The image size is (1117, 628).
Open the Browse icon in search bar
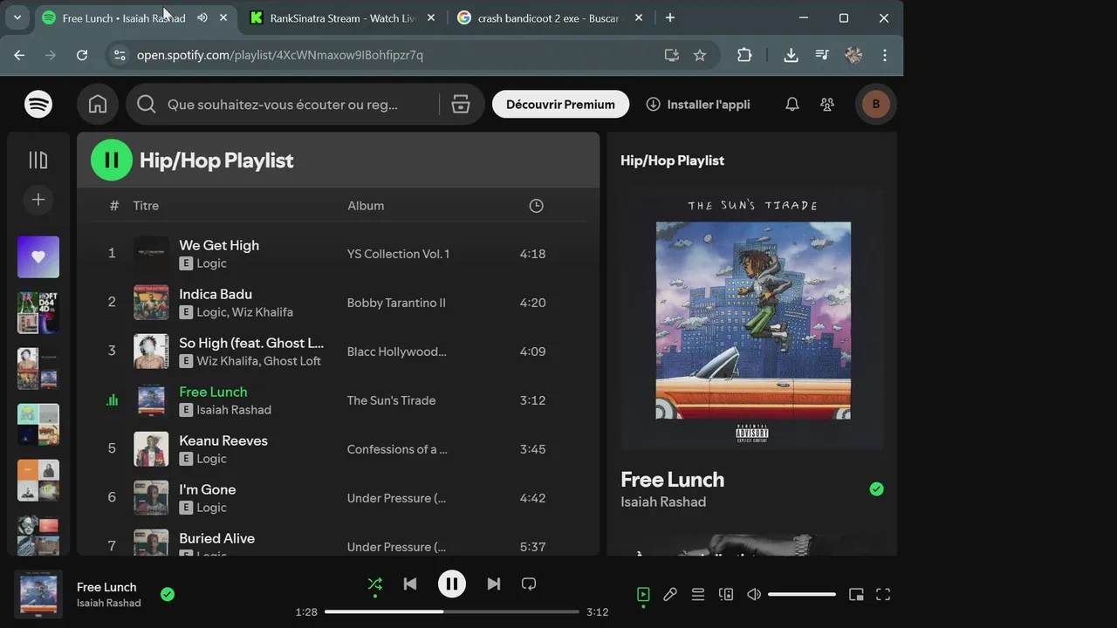pos(461,105)
